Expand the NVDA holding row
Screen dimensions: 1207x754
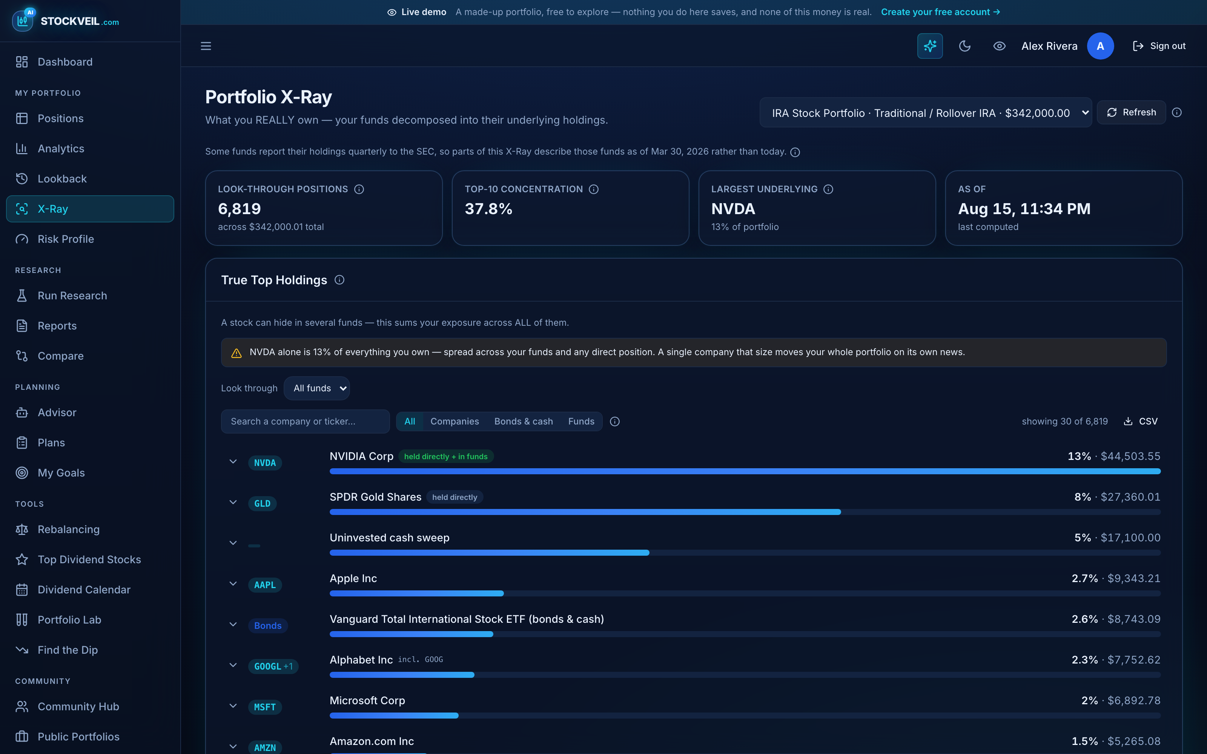[x=233, y=462]
